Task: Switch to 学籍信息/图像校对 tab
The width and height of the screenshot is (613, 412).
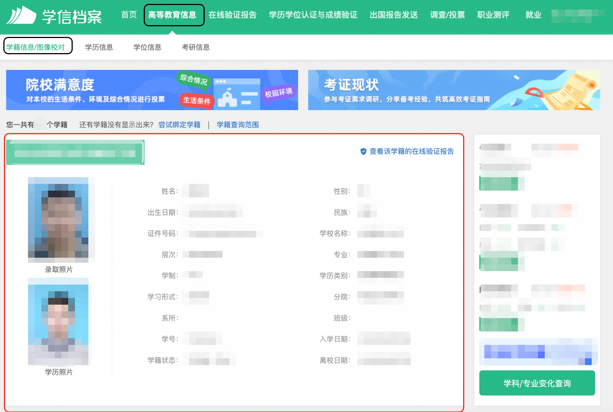Action: (36, 47)
